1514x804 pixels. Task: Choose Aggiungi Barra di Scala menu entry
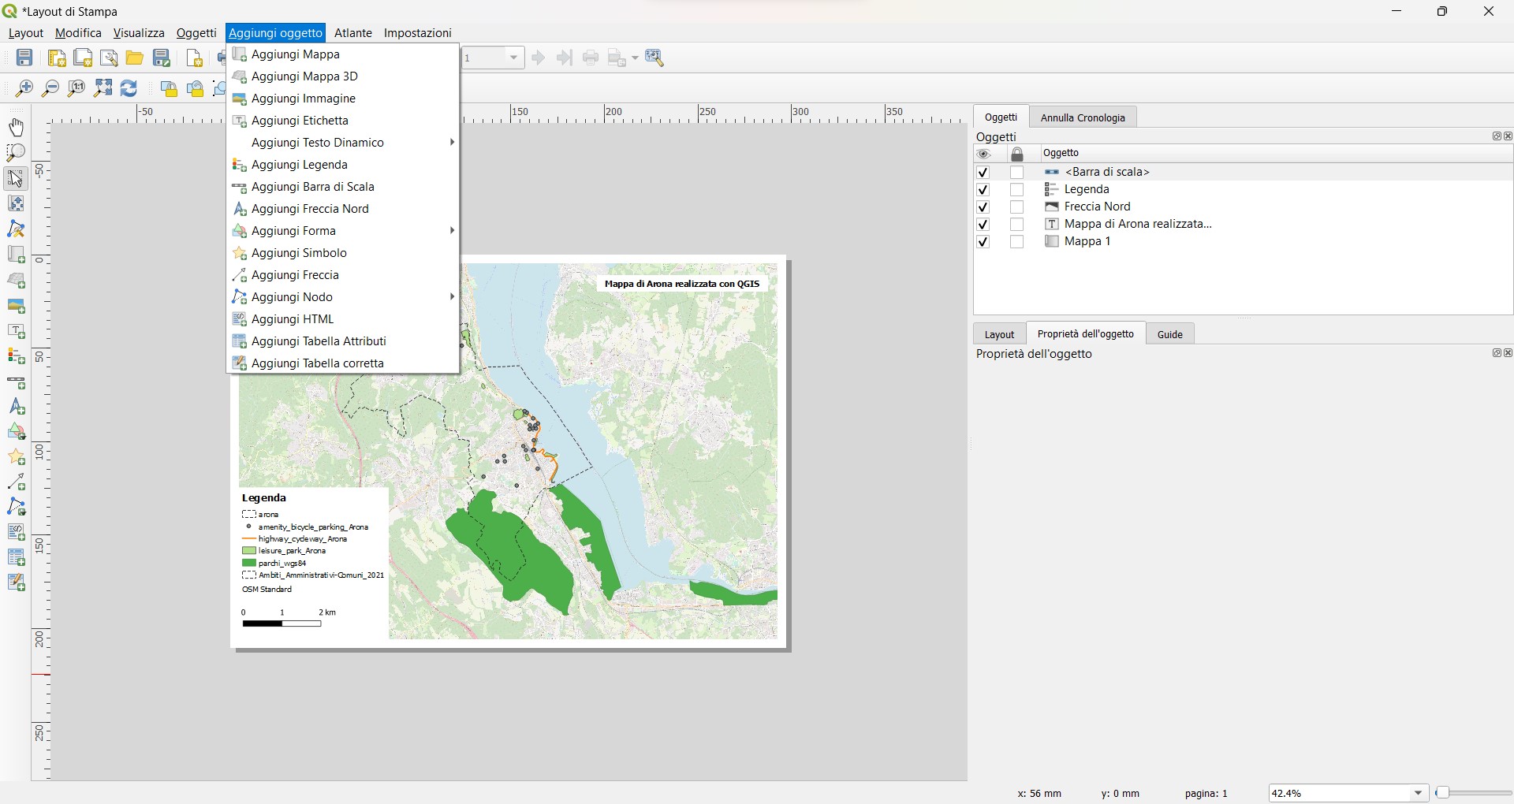[x=312, y=187]
